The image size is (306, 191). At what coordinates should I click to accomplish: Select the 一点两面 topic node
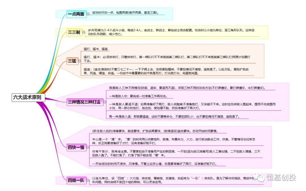point(75,14)
